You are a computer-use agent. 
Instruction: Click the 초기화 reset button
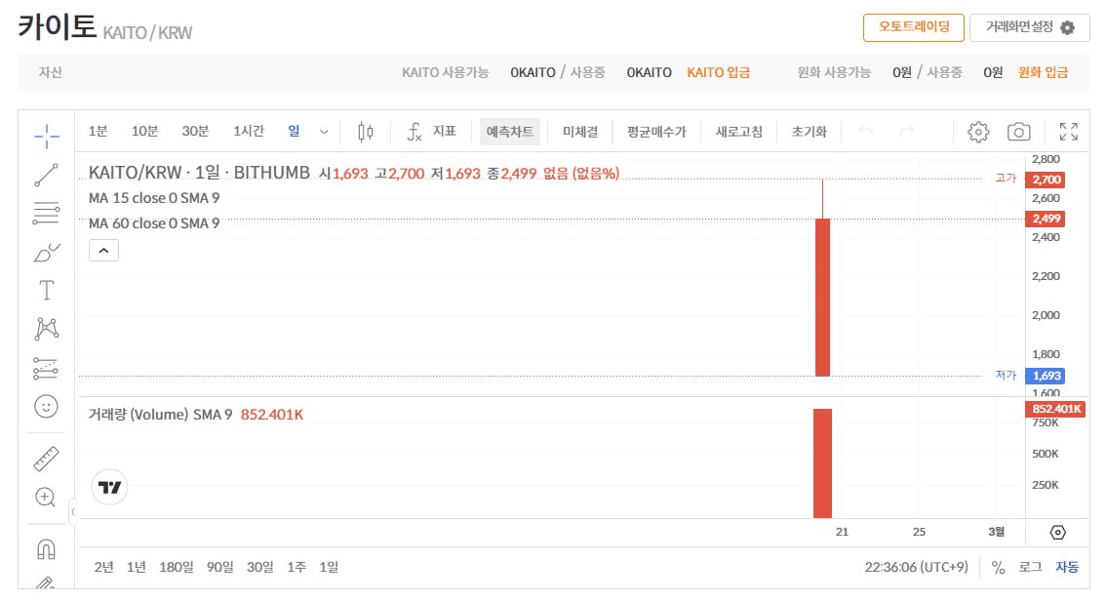coord(810,132)
